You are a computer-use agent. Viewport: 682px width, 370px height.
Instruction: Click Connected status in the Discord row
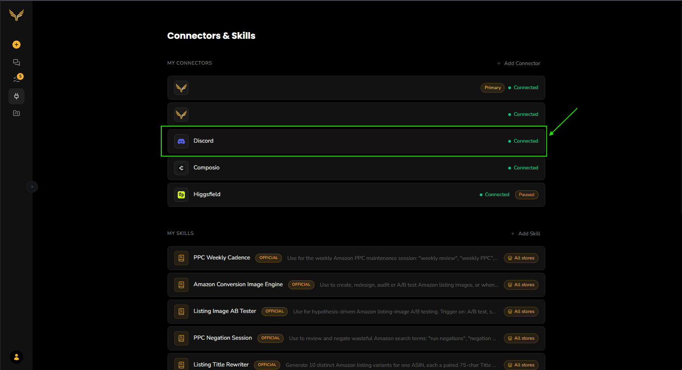523,141
